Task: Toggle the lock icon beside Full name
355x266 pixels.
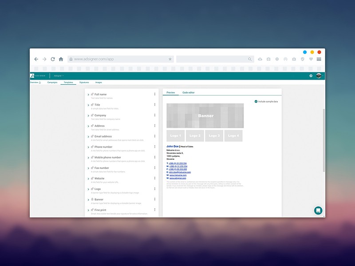Action: tap(92, 94)
